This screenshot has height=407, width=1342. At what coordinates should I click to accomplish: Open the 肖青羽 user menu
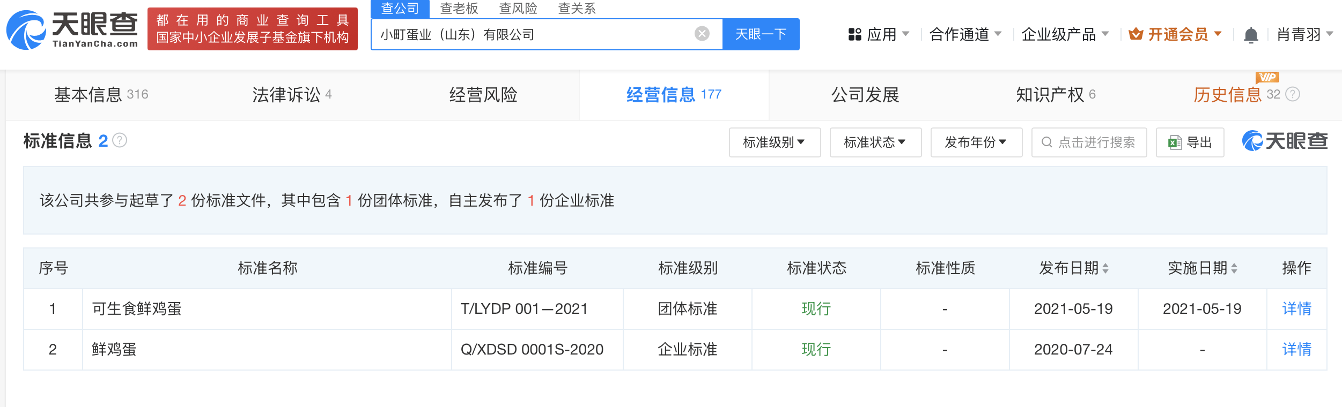(x=1305, y=34)
